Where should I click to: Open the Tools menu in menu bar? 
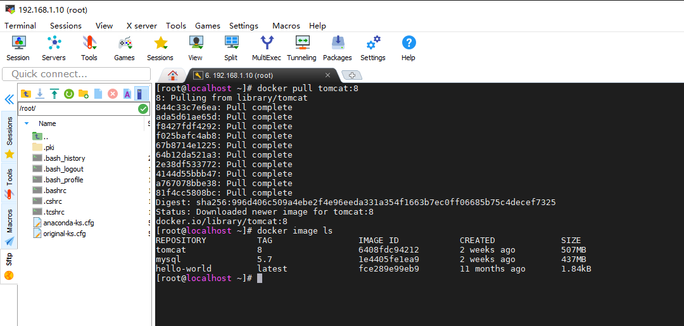pos(176,26)
